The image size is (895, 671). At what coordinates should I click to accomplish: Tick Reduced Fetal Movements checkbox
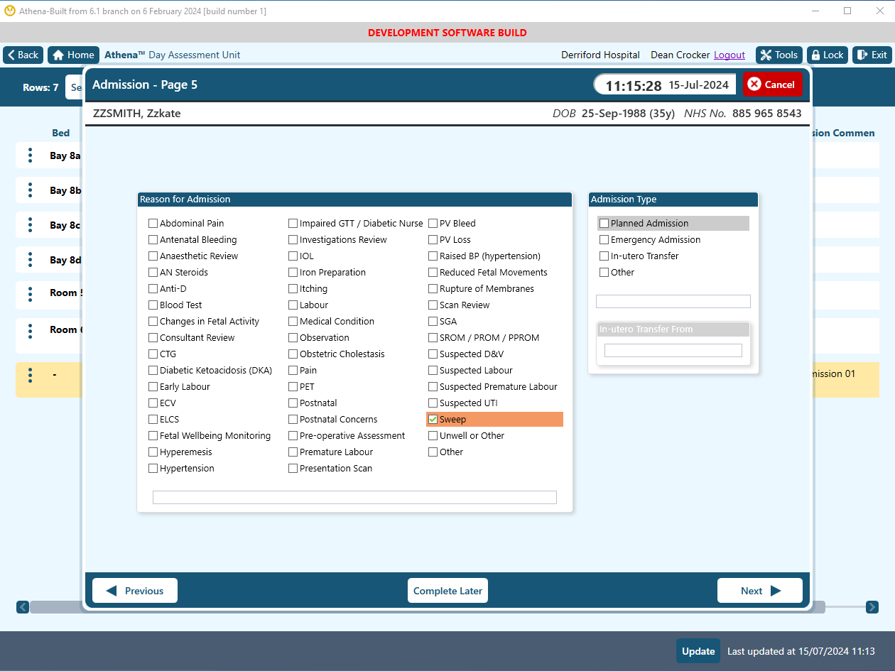(433, 272)
